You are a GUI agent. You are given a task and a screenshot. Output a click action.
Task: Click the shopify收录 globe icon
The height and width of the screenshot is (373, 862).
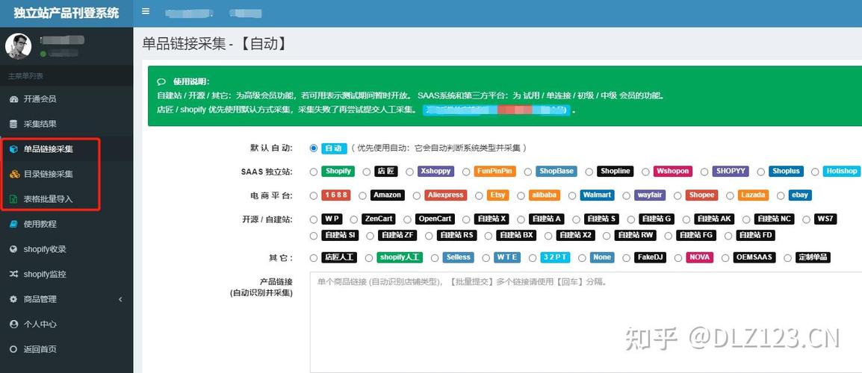pos(13,249)
